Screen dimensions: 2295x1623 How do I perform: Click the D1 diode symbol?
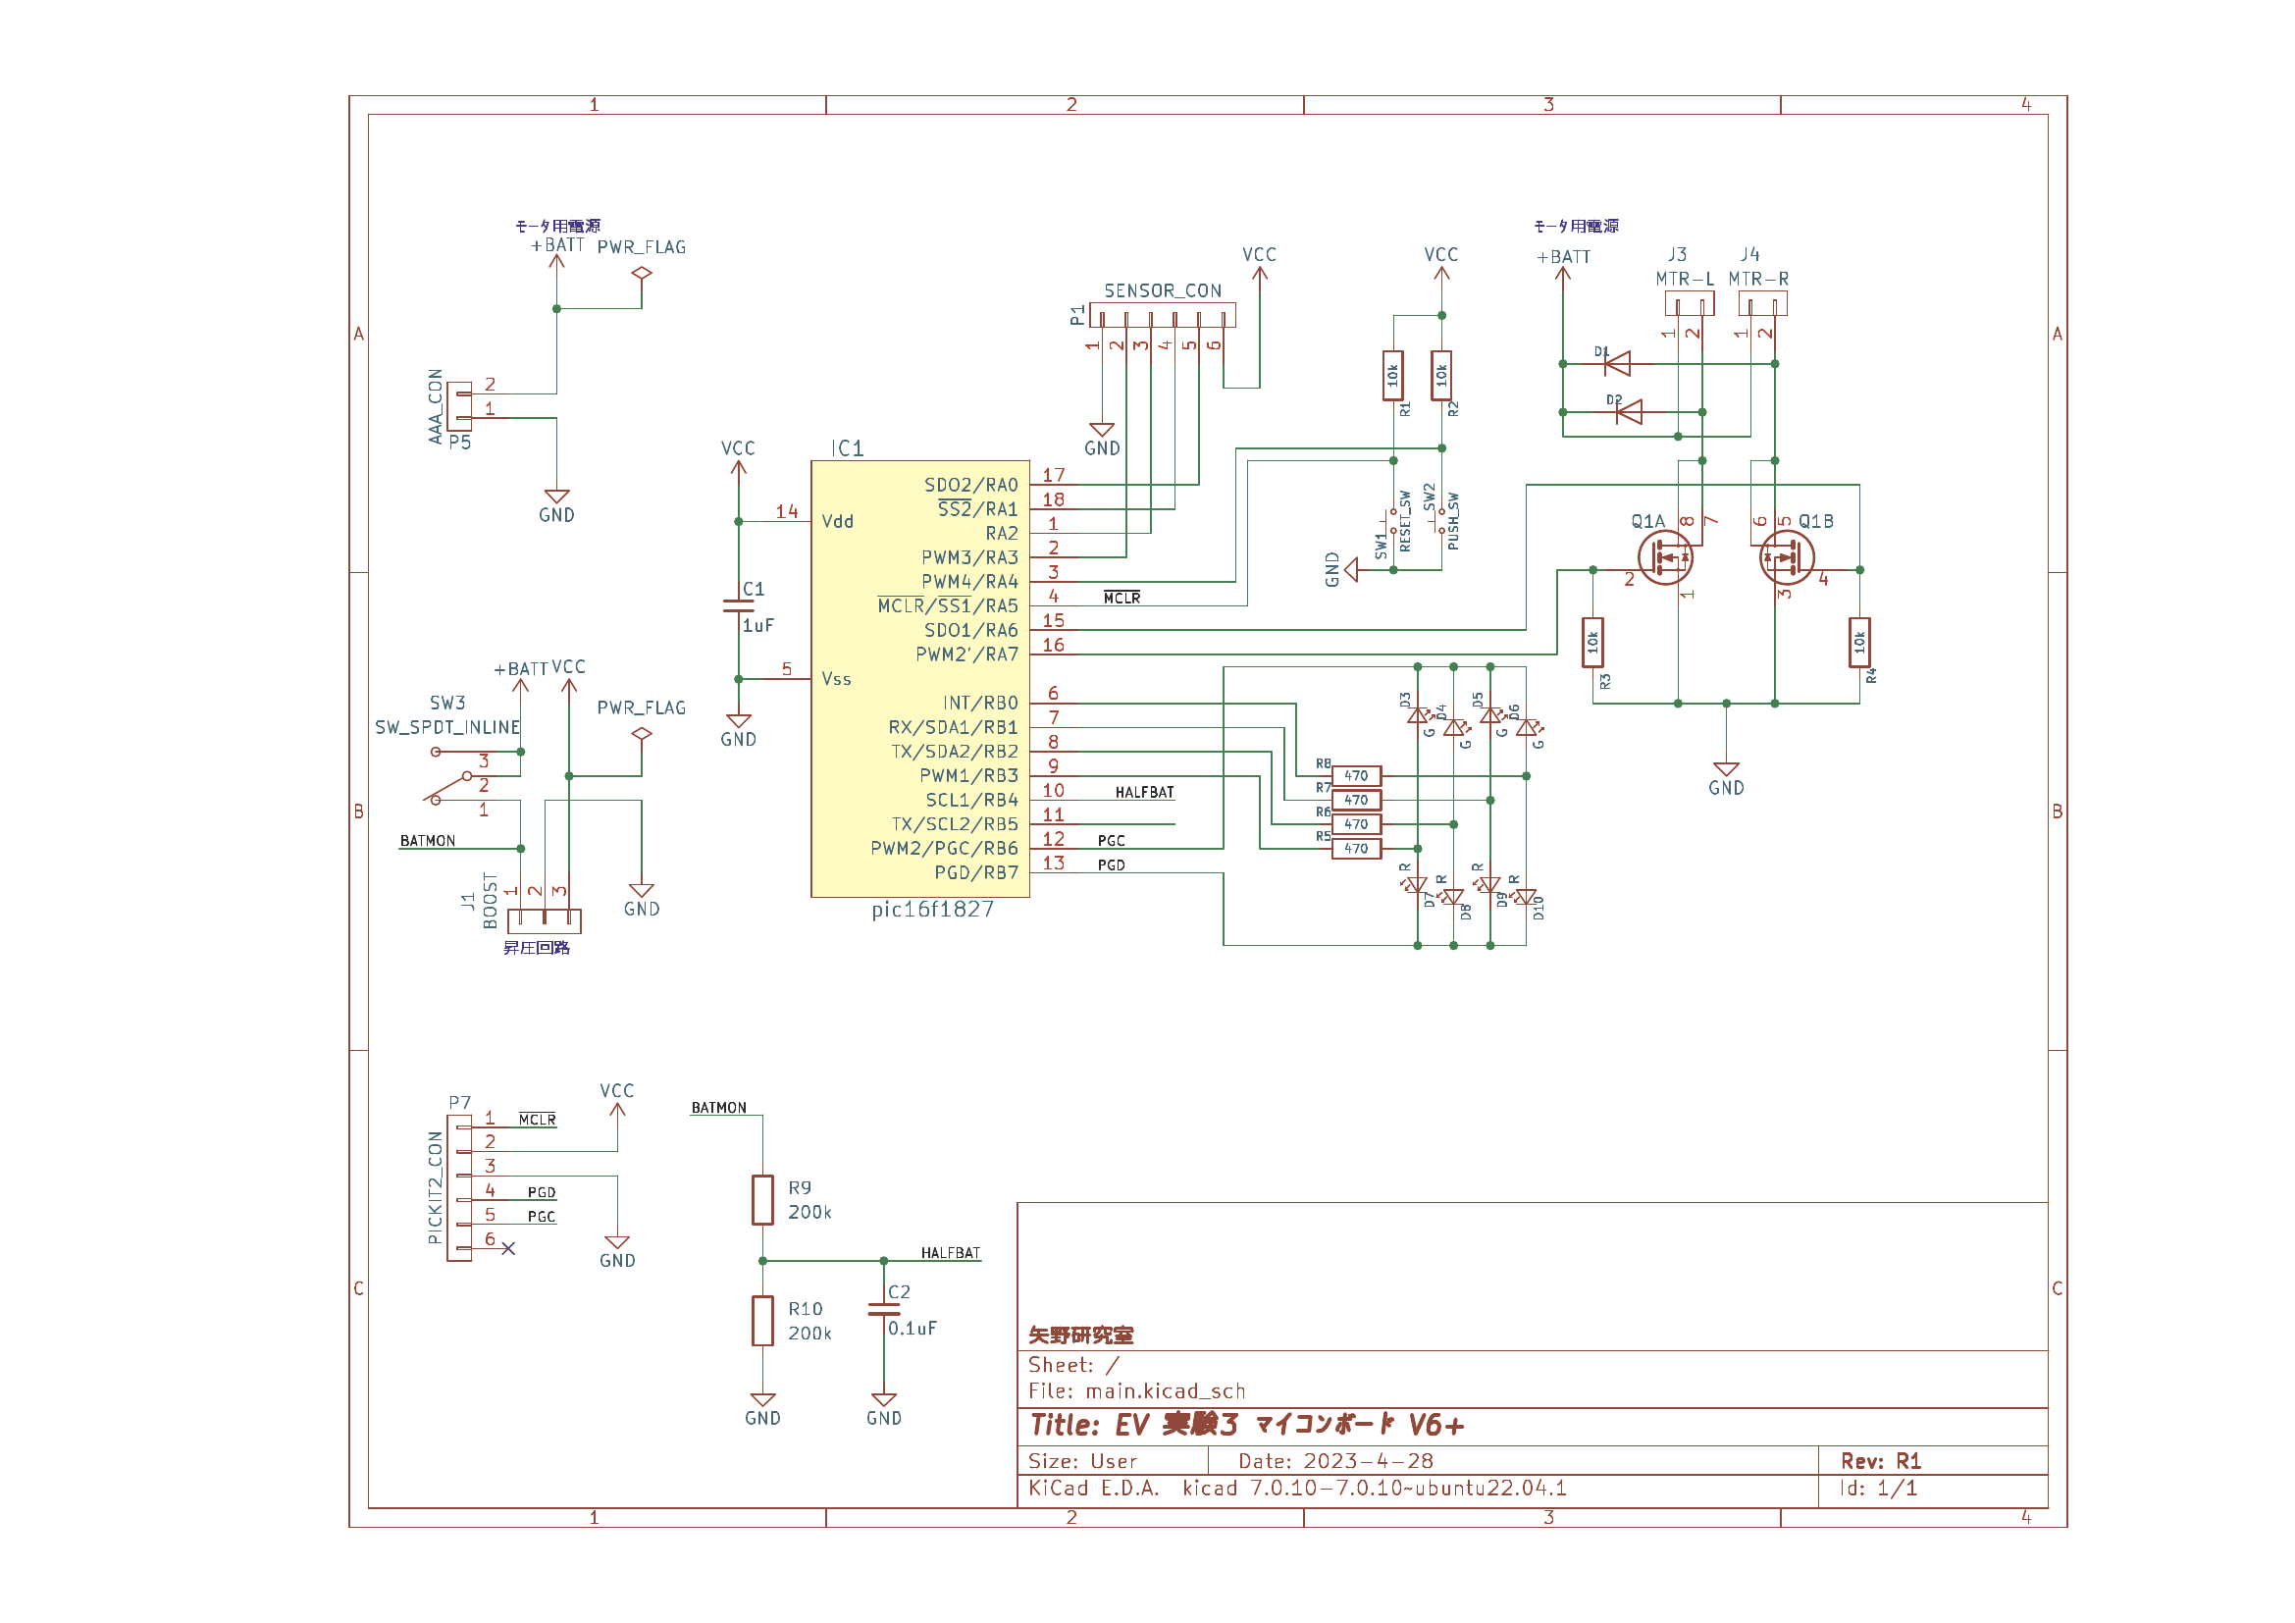[1617, 364]
